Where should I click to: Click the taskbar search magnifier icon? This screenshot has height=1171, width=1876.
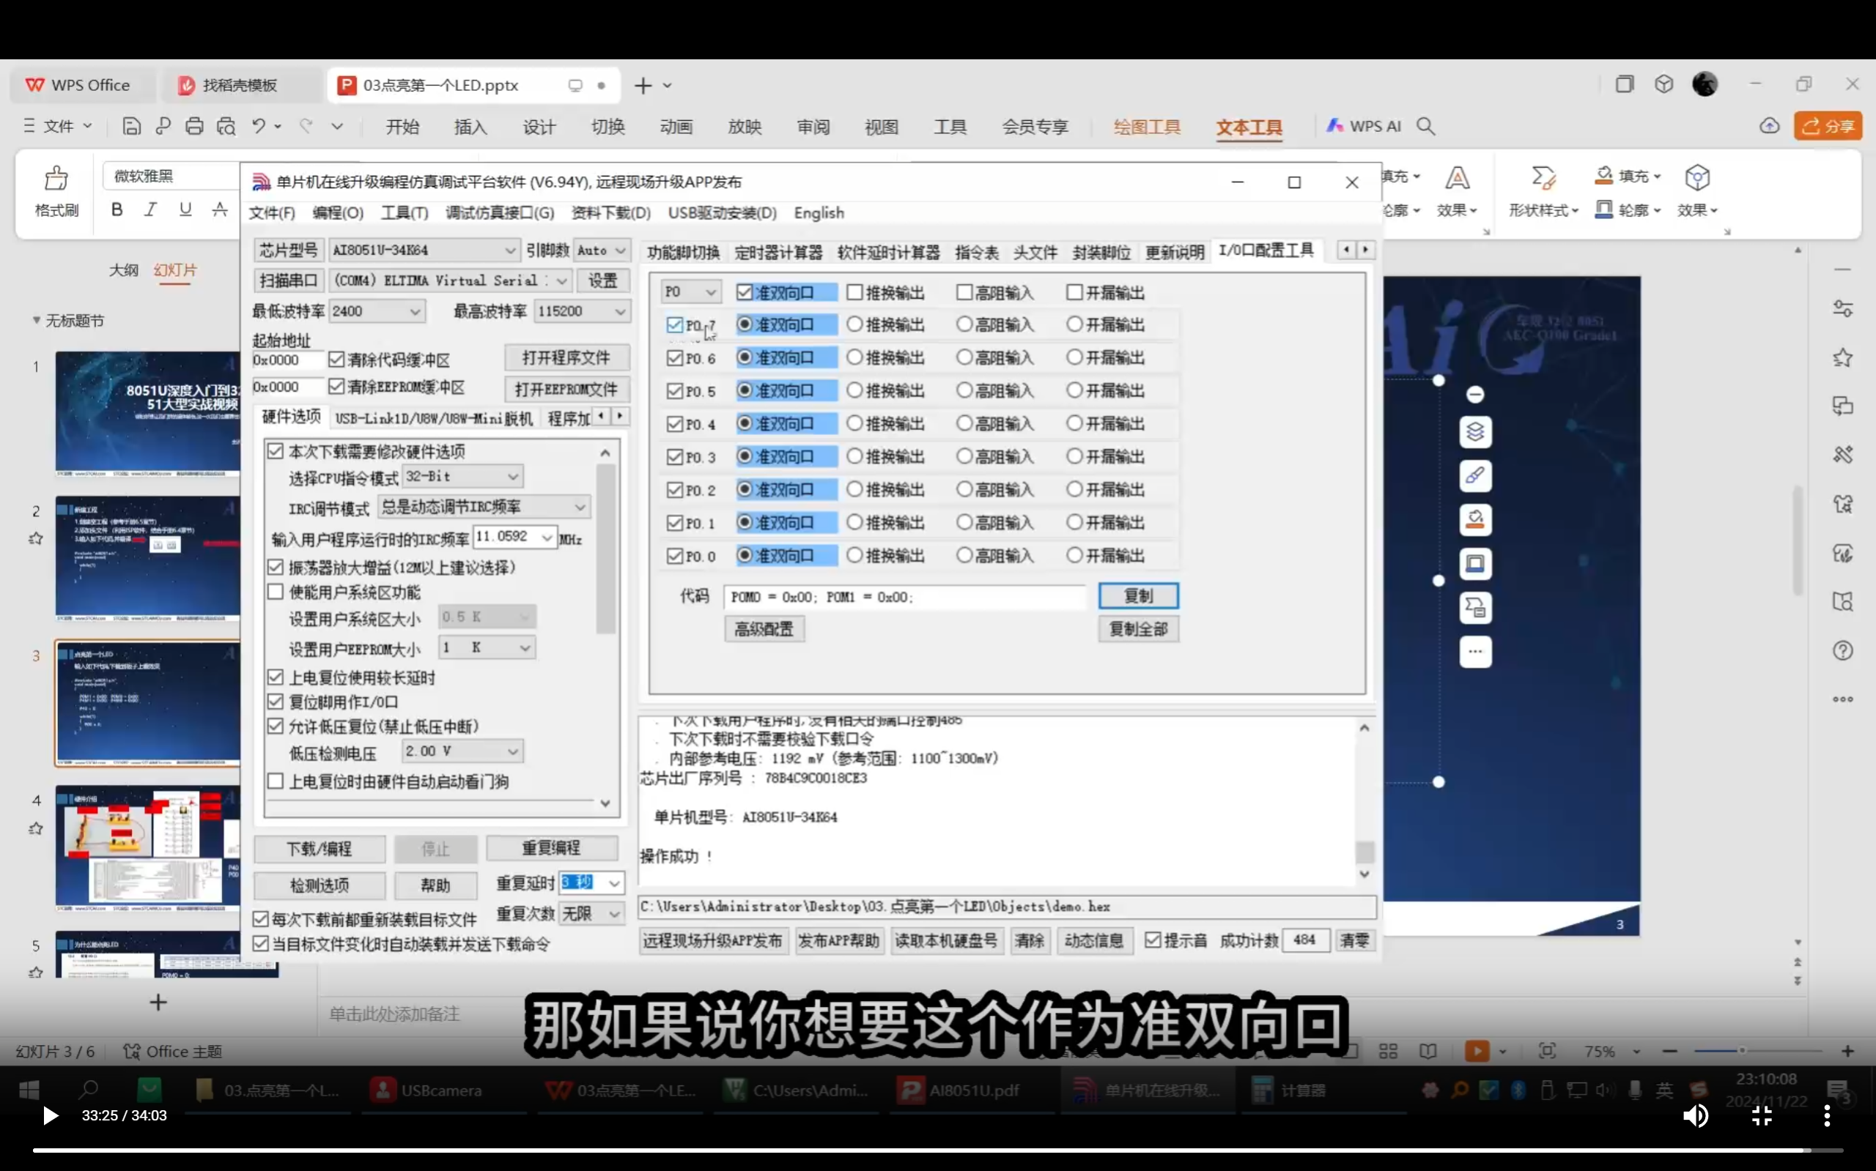click(x=89, y=1090)
